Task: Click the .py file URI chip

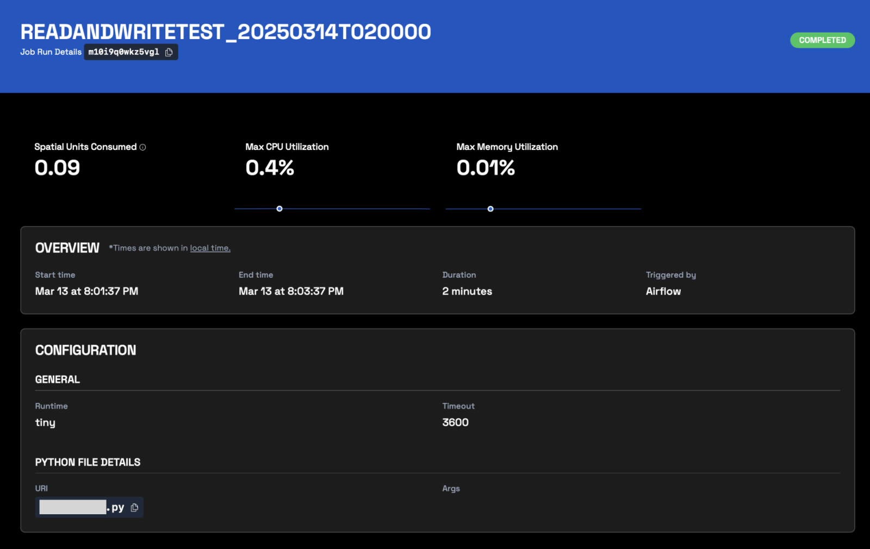Action: point(82,508)
